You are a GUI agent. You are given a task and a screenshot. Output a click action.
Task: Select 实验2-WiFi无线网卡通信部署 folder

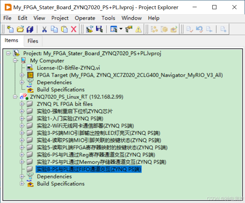pyautogui.click(x=85, y=126)
